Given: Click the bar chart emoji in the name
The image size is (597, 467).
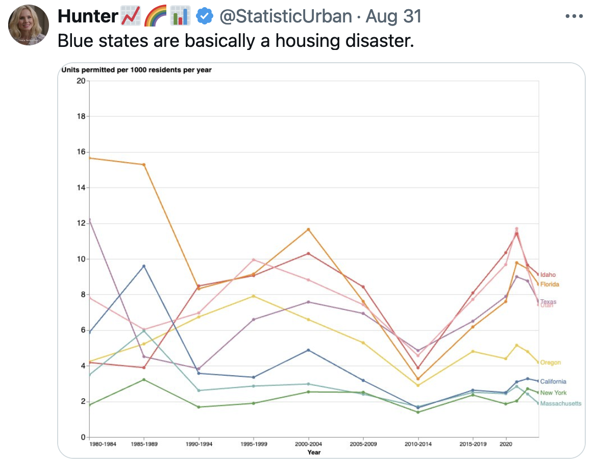Looking at the screenshot, I should (x=179, y=17).
